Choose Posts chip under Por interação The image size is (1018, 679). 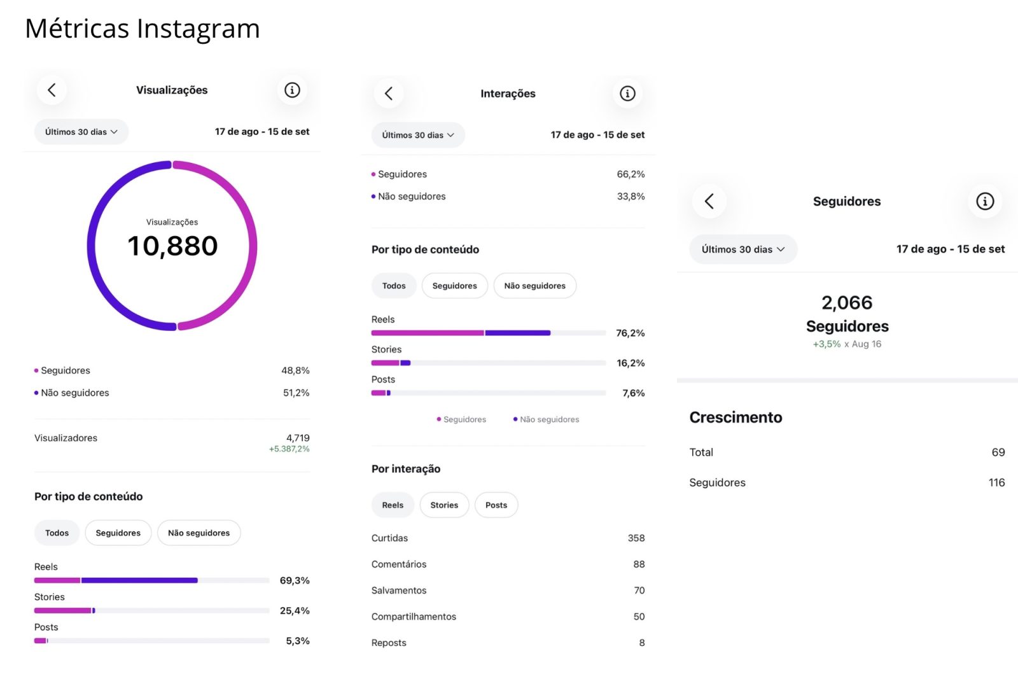[496, 505]
